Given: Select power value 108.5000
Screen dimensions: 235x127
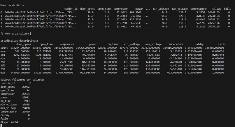Looking at the screenshot, I should [x=135, y=13].
